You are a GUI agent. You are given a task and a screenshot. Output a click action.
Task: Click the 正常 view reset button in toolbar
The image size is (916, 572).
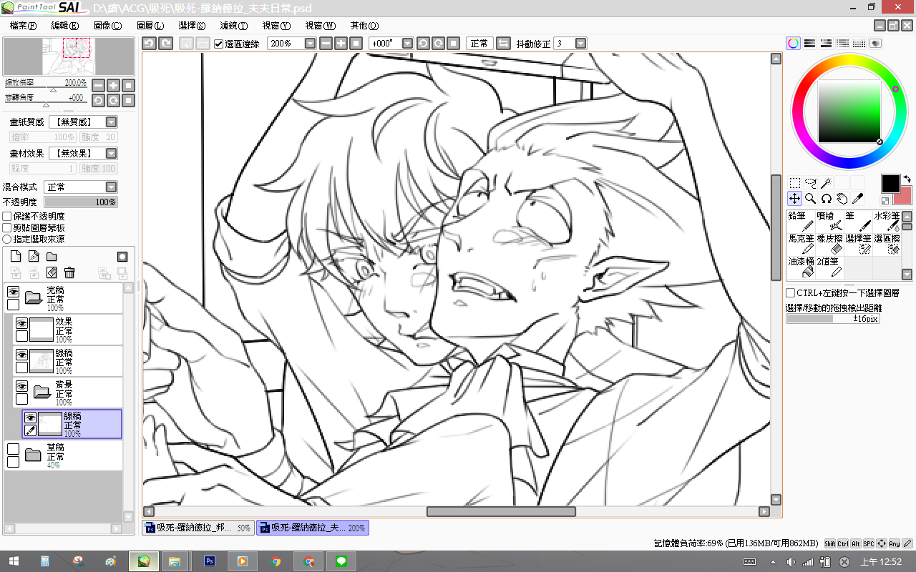point(479,44)
